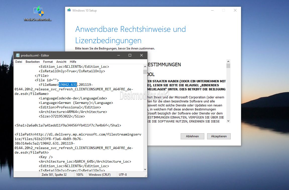The height and width of the screenshot is (190, 289).
Task: Click the license text scrollbar up arrow
Action: (228, 61)
